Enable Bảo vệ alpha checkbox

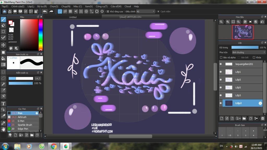(x=221, y=57)
